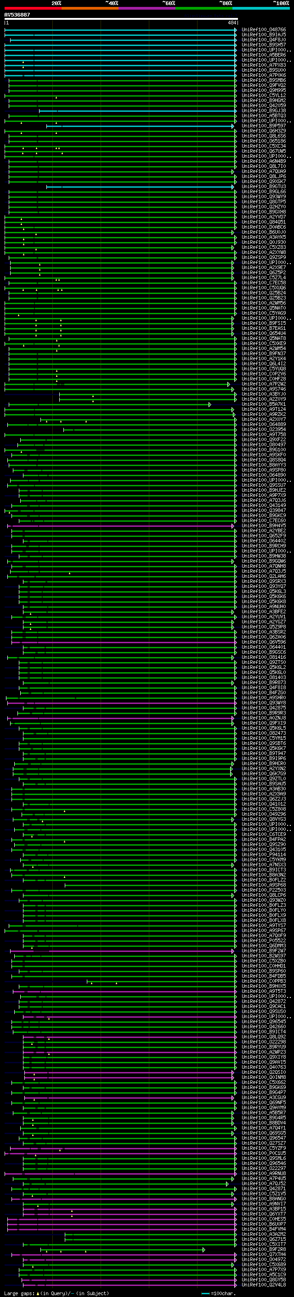This screenshot has height=1297, width=294.
Task: Select label UniRef100_Q5K6K8
Action: point(264,602)
